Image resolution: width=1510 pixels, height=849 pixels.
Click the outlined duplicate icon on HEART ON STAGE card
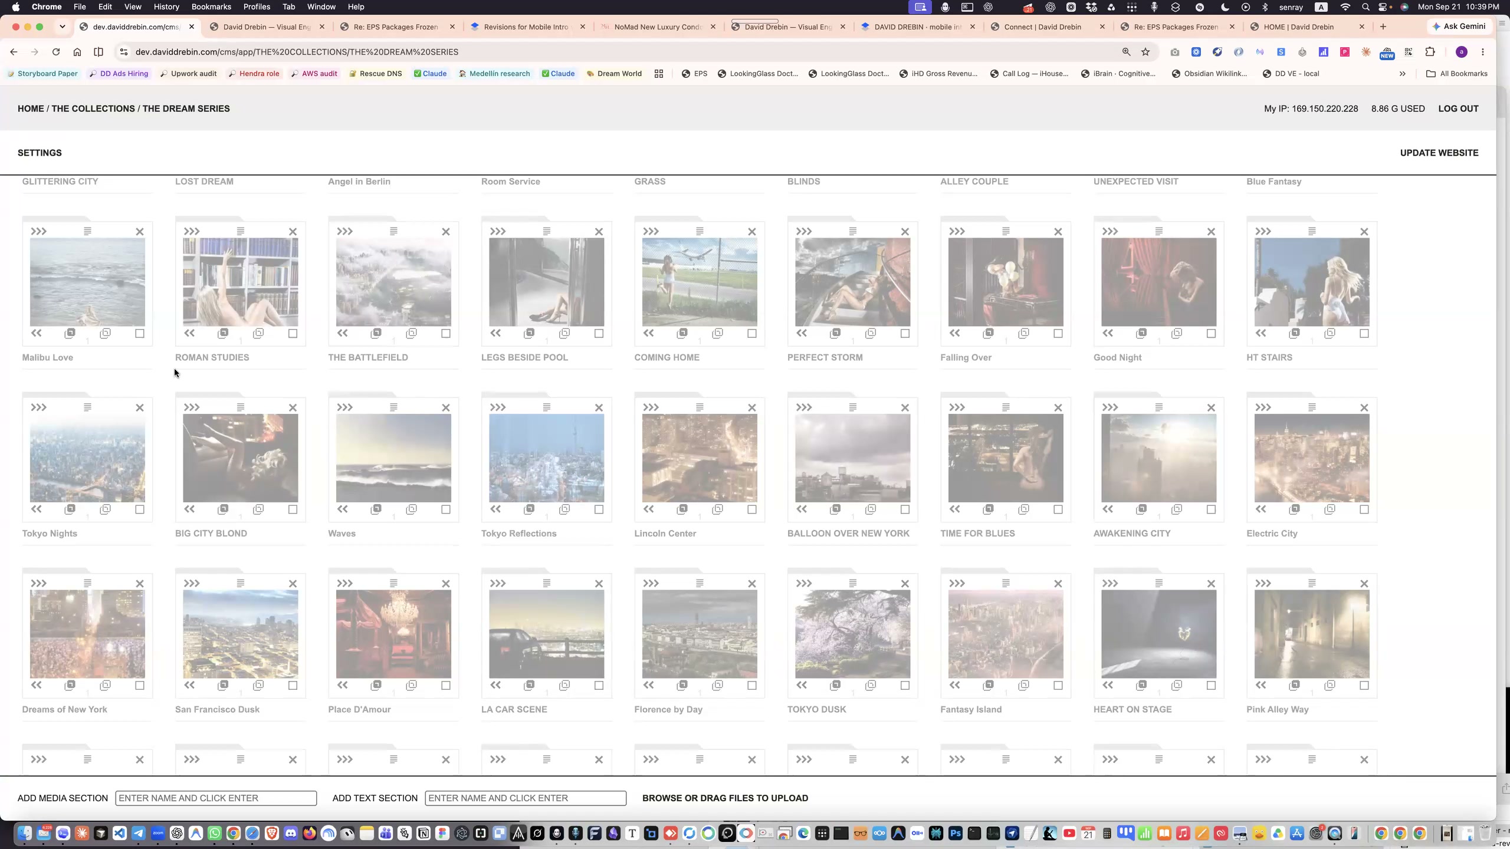pyautogui.click(x=1177, y=685)
